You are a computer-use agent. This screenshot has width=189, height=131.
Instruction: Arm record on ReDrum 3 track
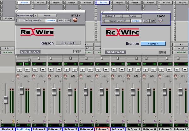(65, 76)
